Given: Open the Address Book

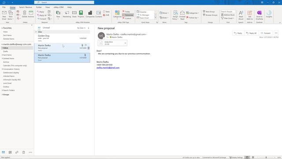Looking at the screenshot, I should click(x=228, y=15).
